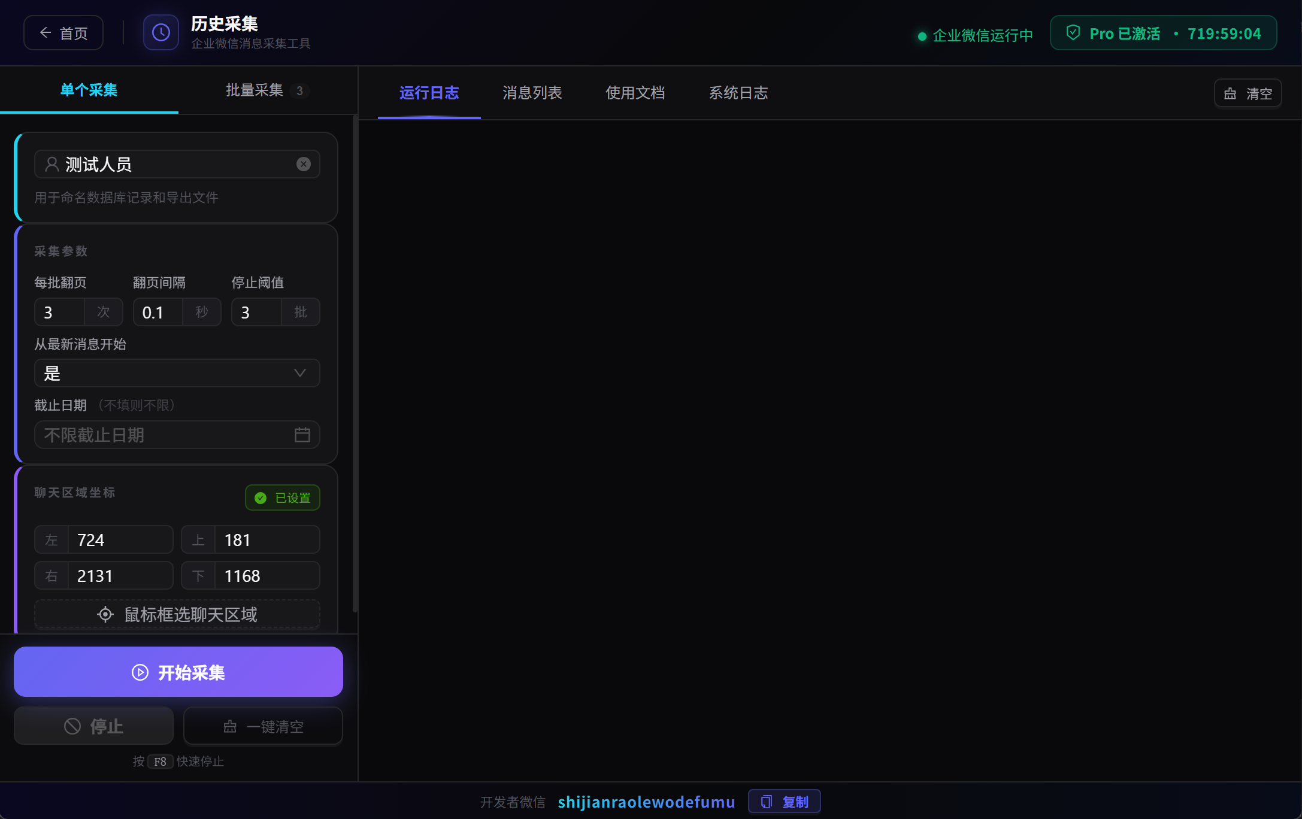The width and height of the screenshot is (1302, 819).
Task: Click the 企业微信运行中 status indicator
Action: point(976,35)
